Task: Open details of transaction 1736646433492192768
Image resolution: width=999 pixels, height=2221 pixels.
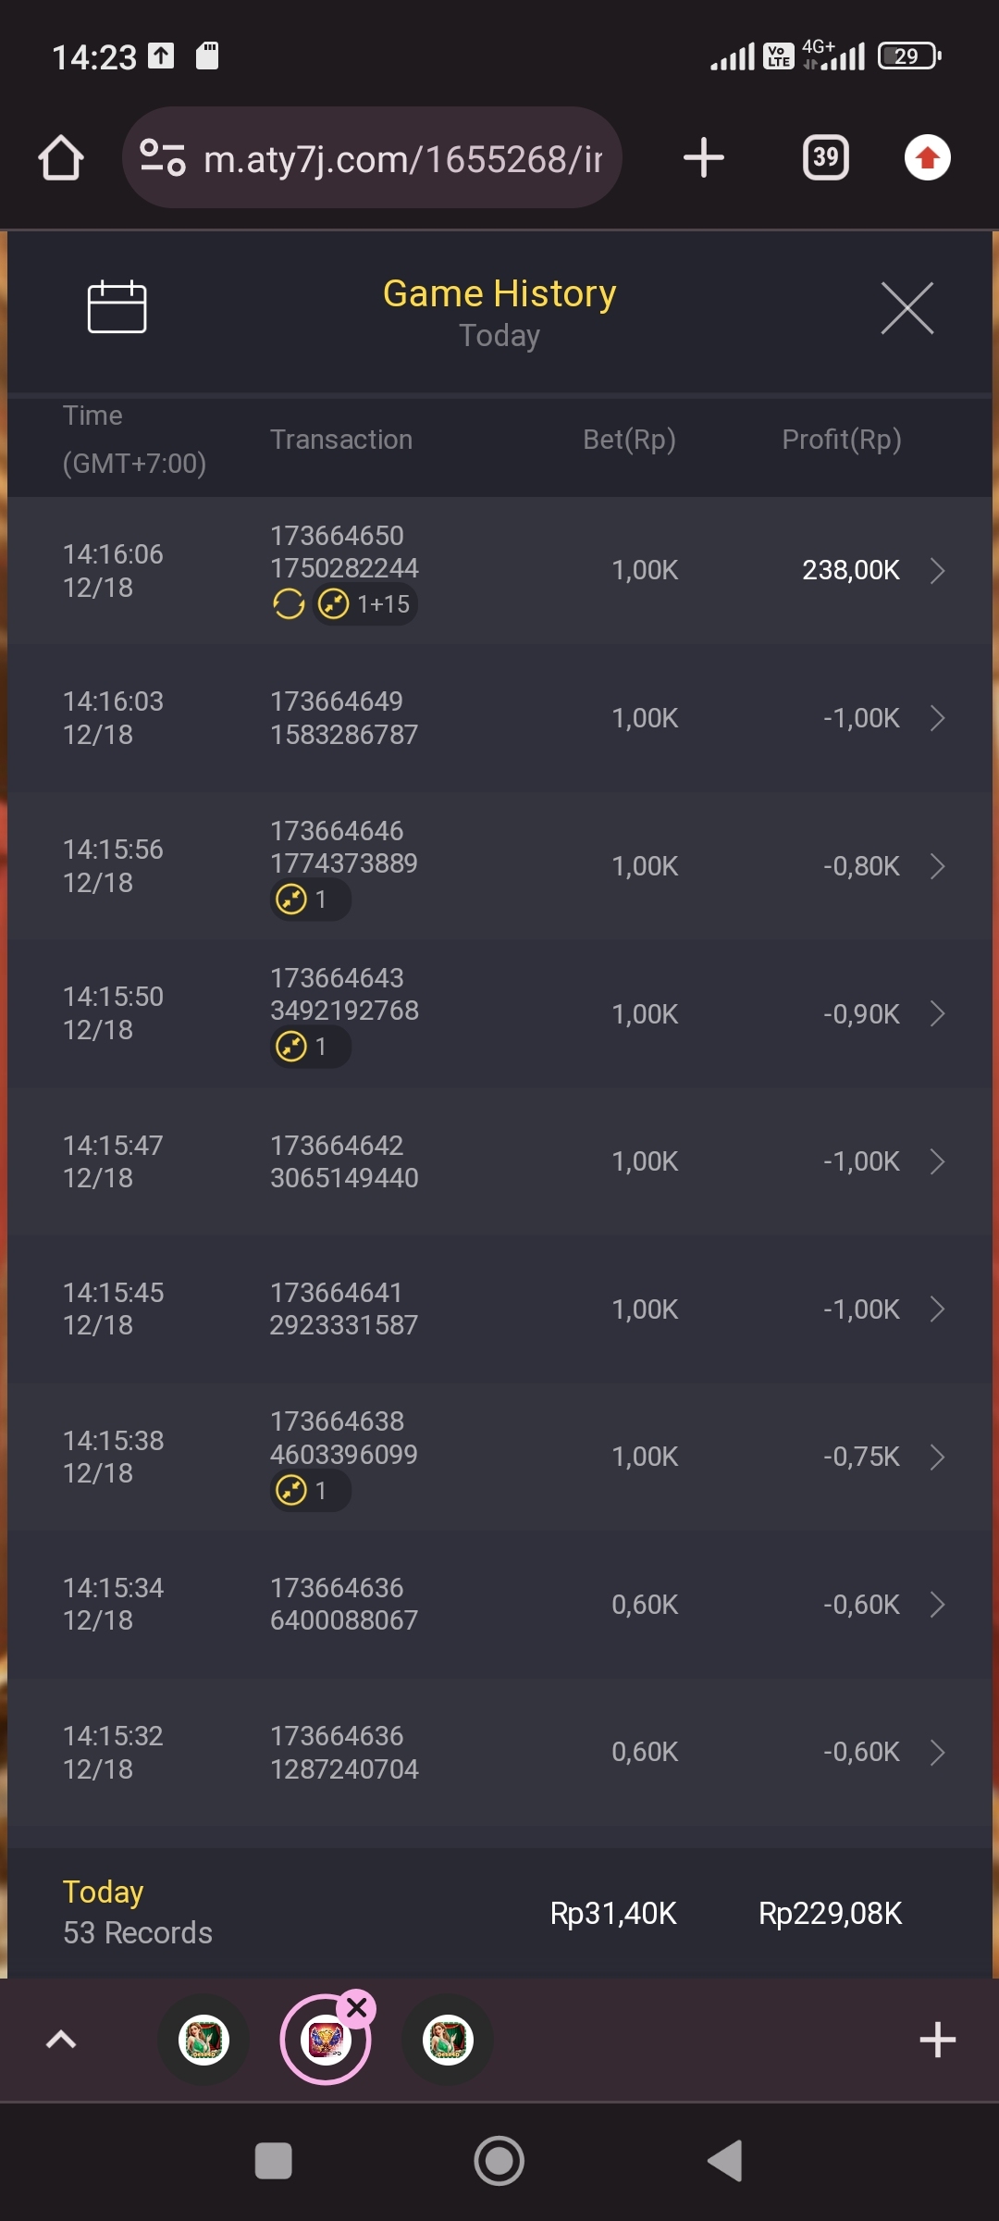Action: pos(937,1014)
